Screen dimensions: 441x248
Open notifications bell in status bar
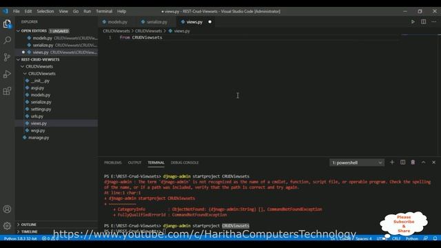click(435, 238)
